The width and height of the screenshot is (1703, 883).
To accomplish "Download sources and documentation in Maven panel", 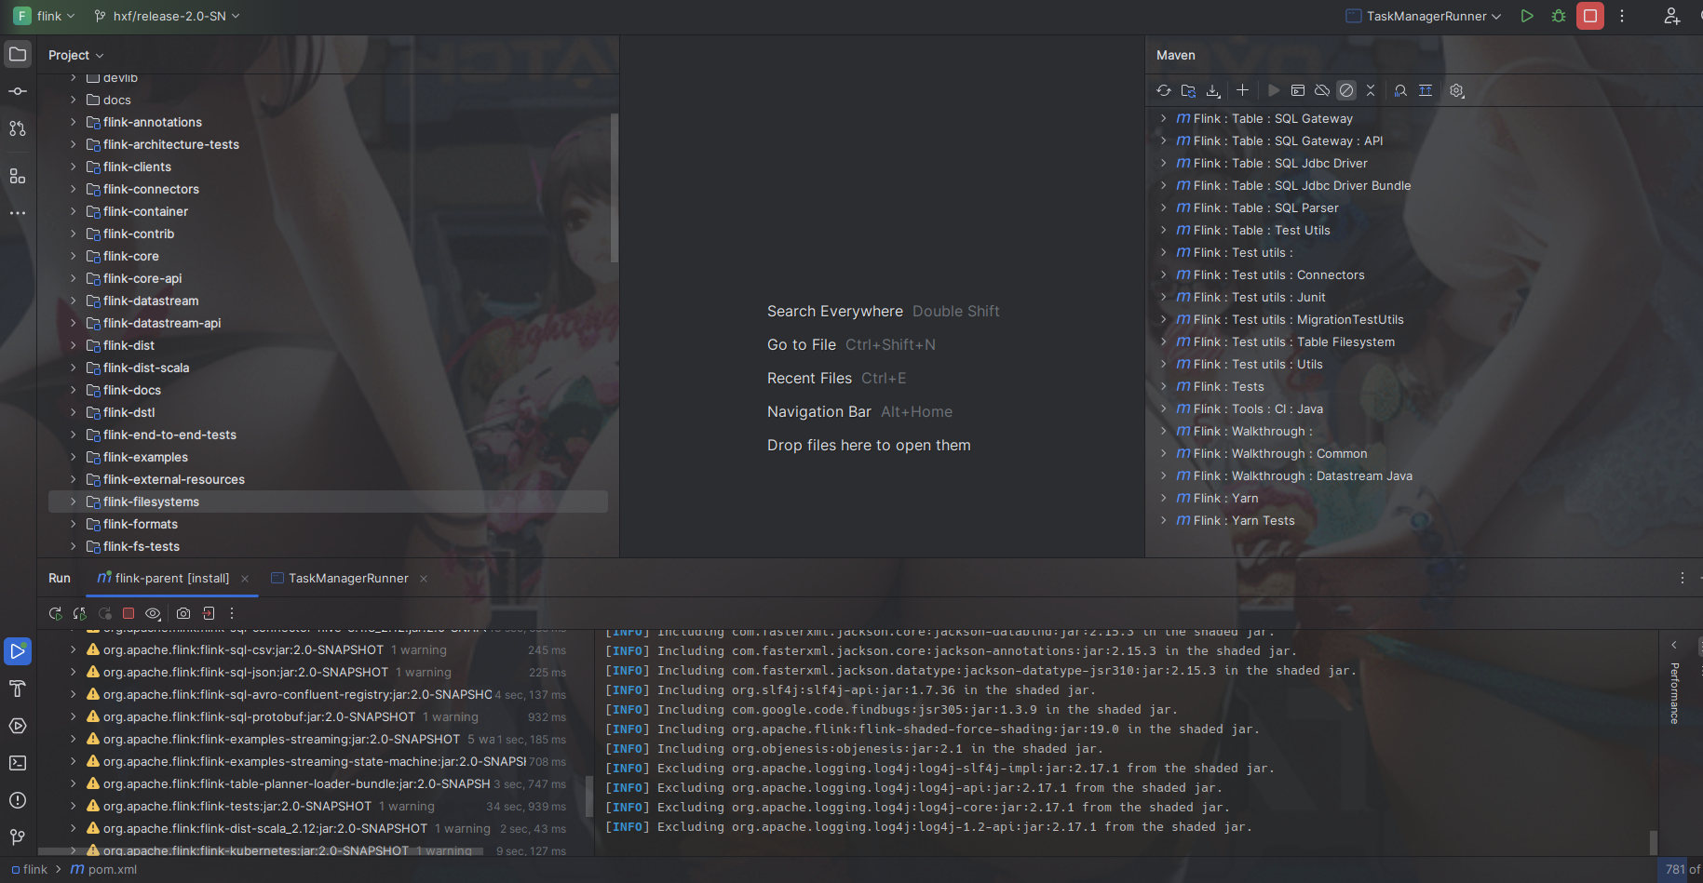I will (1213, 90).
